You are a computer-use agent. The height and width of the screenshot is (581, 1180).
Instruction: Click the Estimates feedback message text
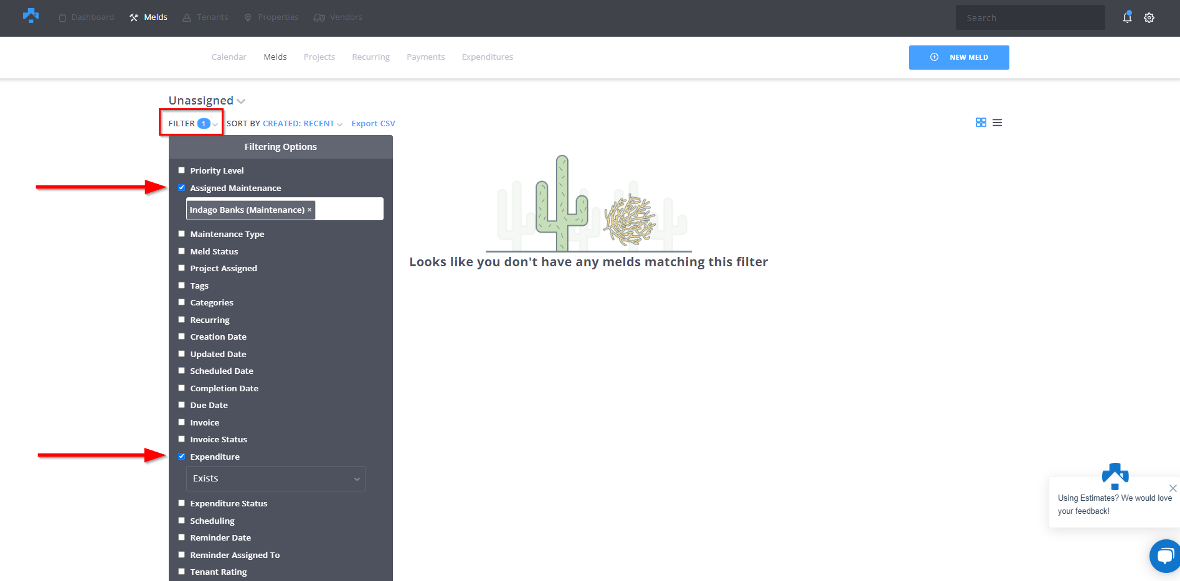point(1115,504)
